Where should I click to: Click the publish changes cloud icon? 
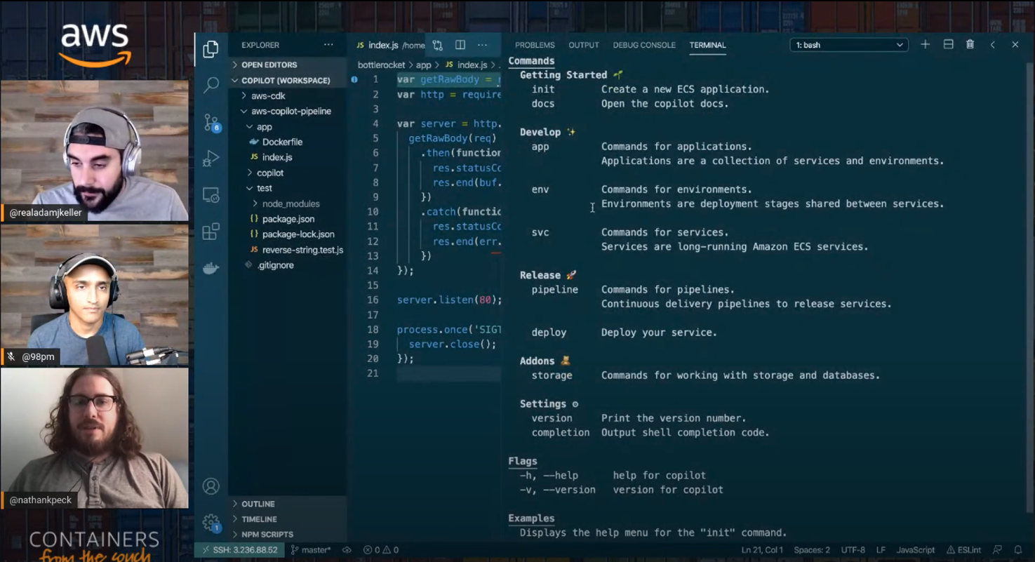(x=347, y=550)
